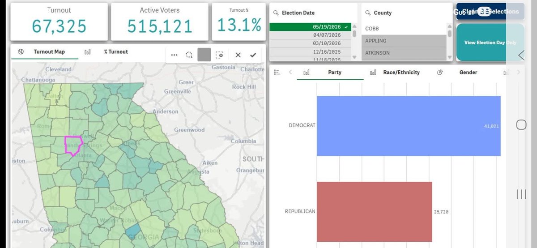Click the bar chart icon beside % Turnout
Viewport: 537px width, 248px height.
click(87, 52)
